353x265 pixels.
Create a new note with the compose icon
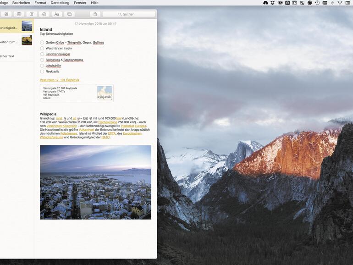click(32, 14)
